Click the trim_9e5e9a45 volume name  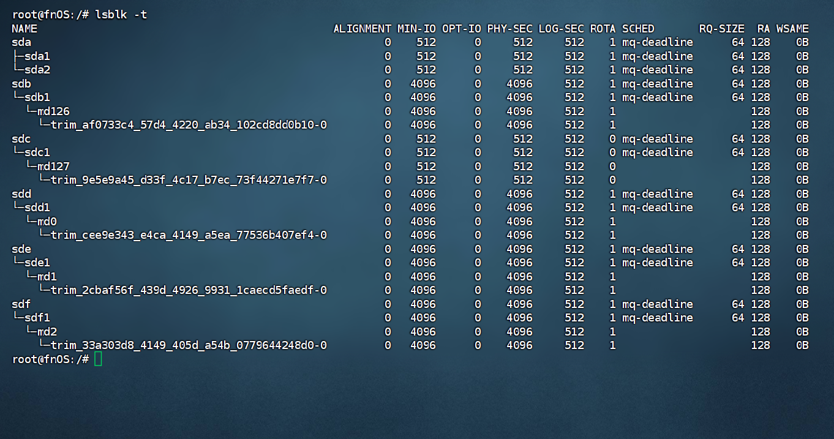pyautogui.click(x=189, y=180)
